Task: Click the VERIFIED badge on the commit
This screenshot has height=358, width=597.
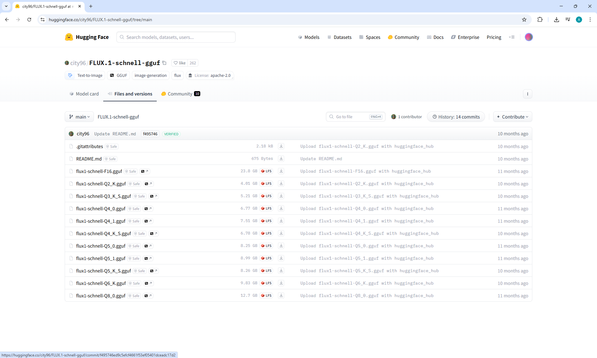Action: pos(171,134)
